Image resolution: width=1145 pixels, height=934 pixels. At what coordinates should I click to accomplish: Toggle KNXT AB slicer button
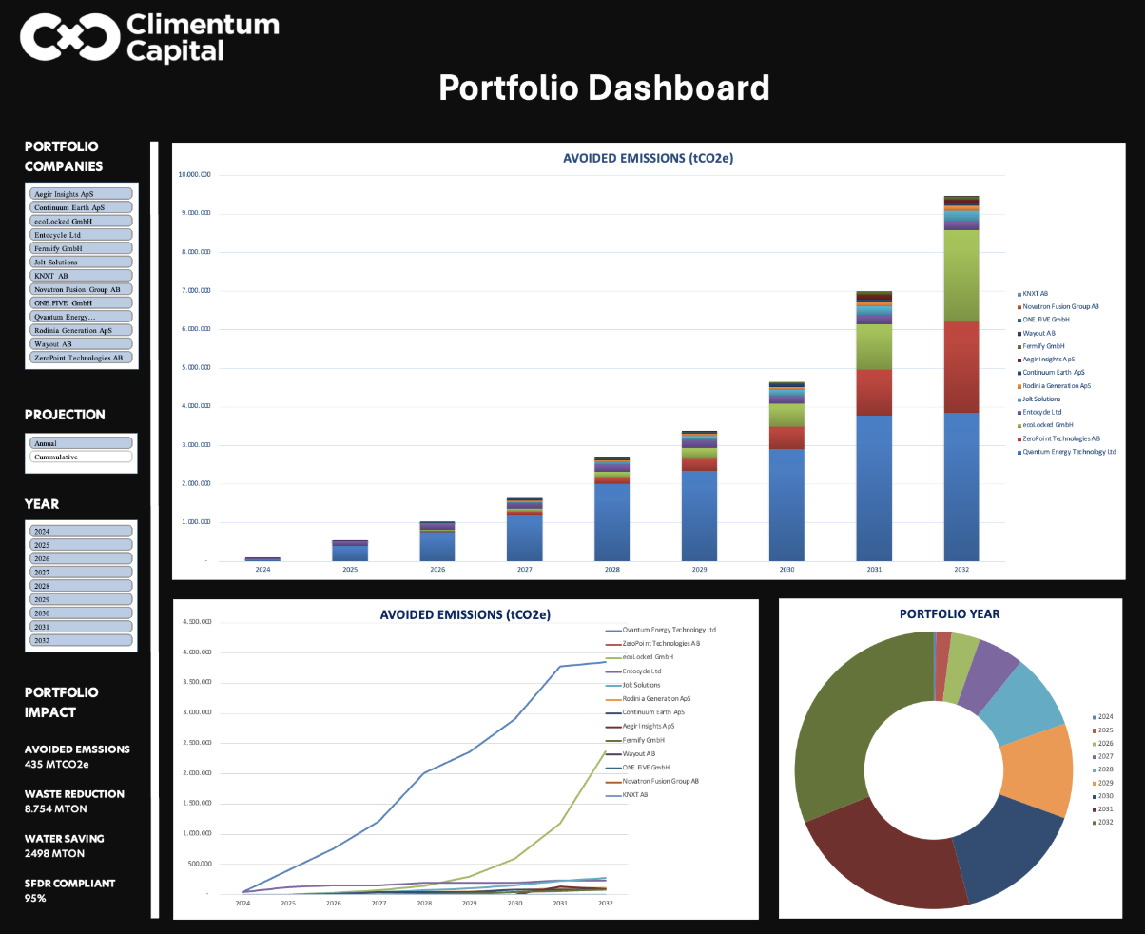pos(81,276)
